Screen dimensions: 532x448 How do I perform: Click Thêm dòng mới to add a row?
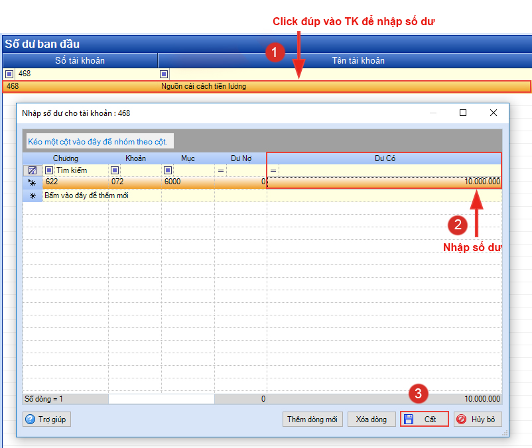pyautogui.click(x=312, y=420)
